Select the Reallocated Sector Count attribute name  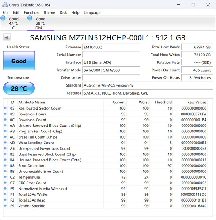[x=40, y=108]
